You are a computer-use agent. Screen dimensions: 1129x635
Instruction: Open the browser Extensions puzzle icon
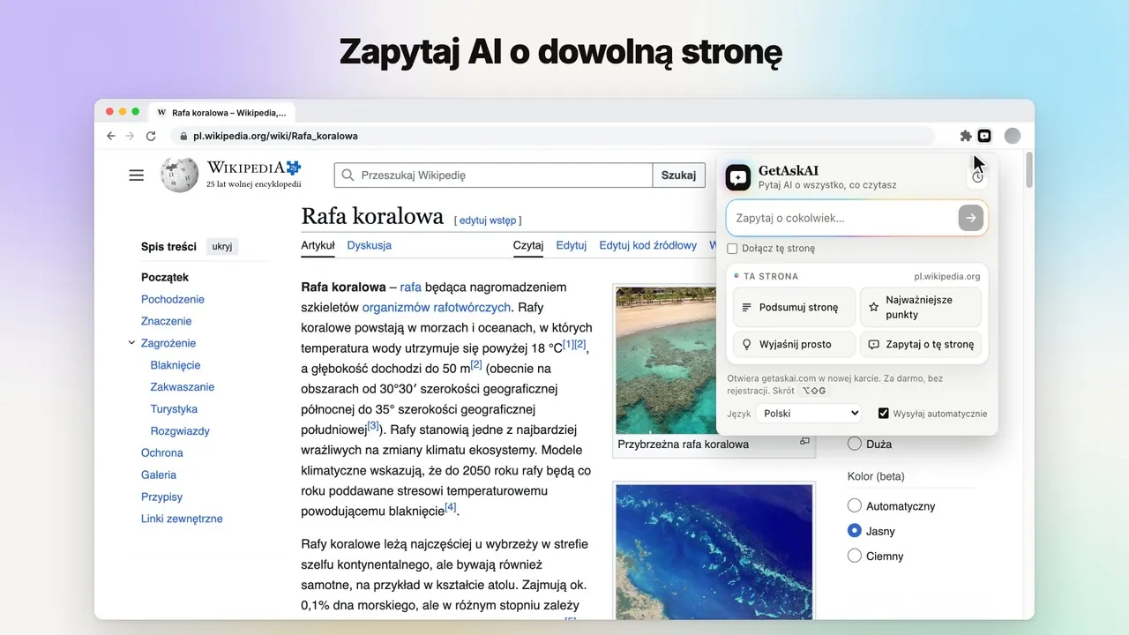point(966,136)
